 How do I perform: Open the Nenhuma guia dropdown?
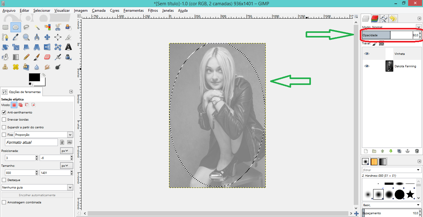point(70,188)
